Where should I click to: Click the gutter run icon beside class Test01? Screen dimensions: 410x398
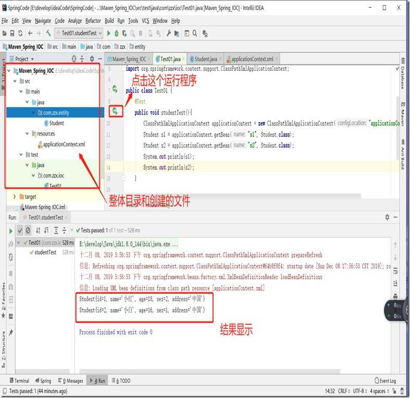115,89
